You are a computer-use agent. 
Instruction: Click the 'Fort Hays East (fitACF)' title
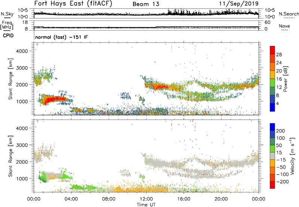coord(73,4)
